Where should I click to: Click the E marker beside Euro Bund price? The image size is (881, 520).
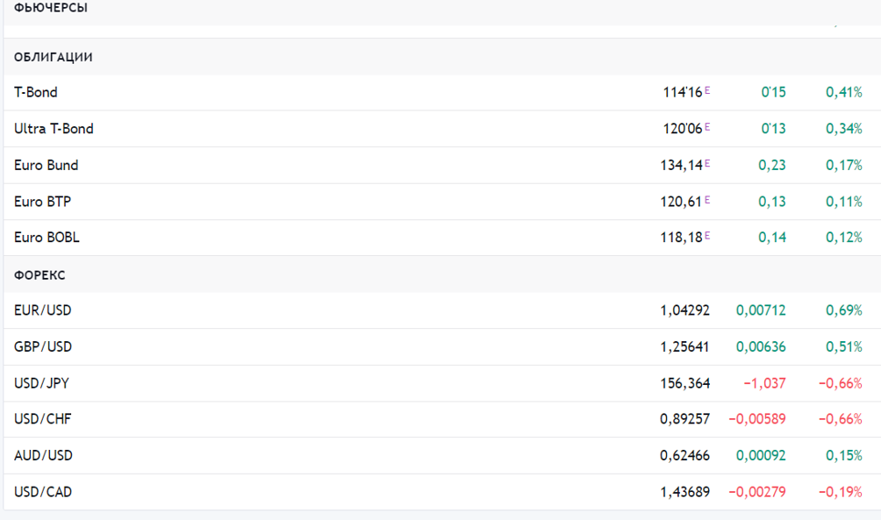tap(707, 162)
